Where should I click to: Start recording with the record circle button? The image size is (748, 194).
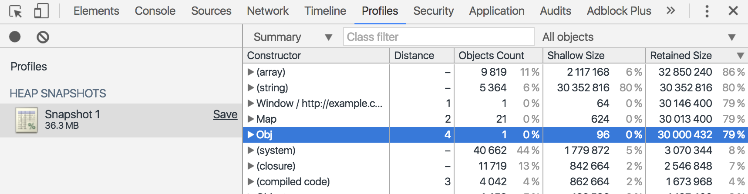tap(15, 37)
